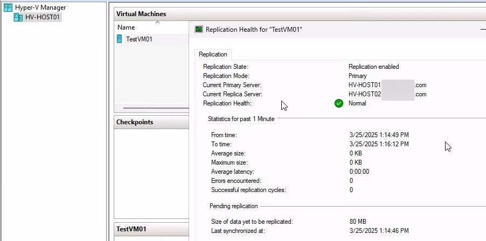Click the 'To time:' label
Image resolution: width=486 pixels, height=241 pixels.
pyautogui.click(x=221, y=144)
